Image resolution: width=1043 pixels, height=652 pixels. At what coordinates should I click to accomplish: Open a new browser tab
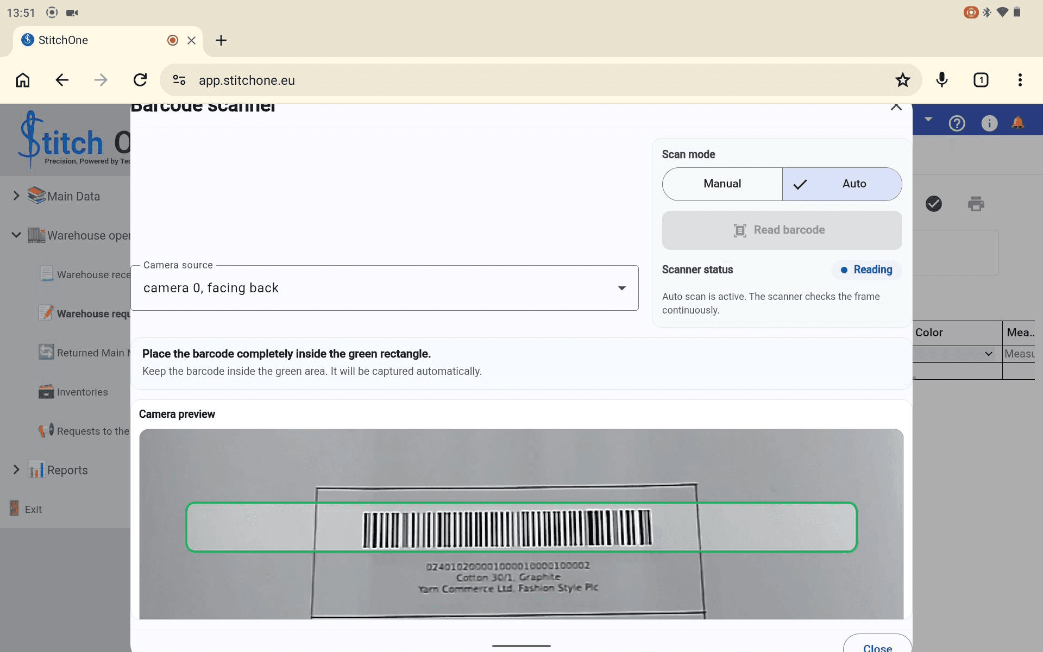click(221, 40)
